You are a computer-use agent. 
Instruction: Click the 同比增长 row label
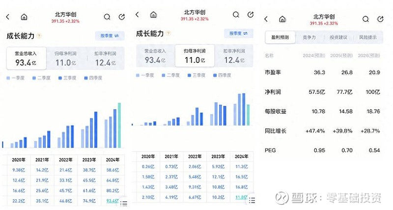pyautogui.click(x=276, y=131)
